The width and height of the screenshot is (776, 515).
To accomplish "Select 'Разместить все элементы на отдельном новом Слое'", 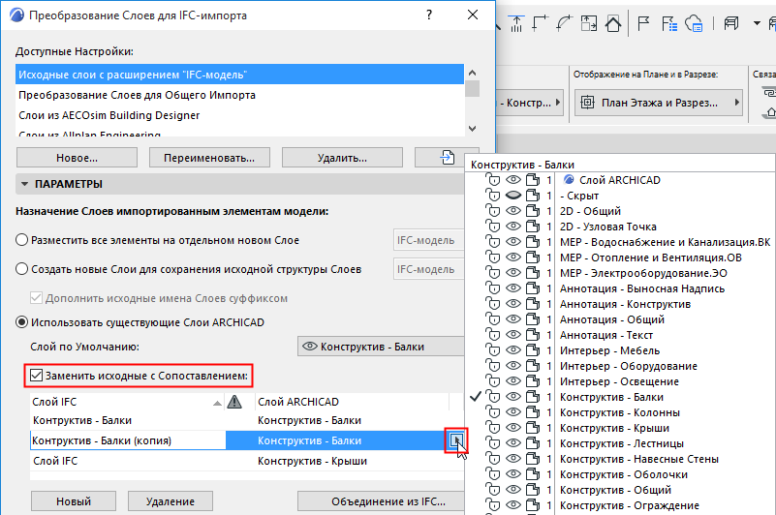I will (21, 240).
